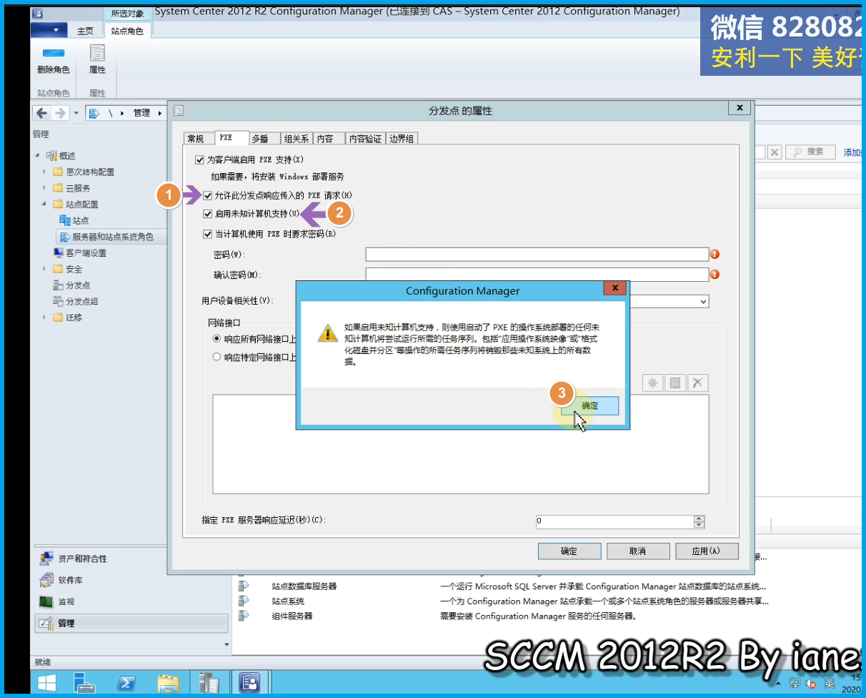
Task: Switch to the 边界组 tab
Action: pos(402,139)
